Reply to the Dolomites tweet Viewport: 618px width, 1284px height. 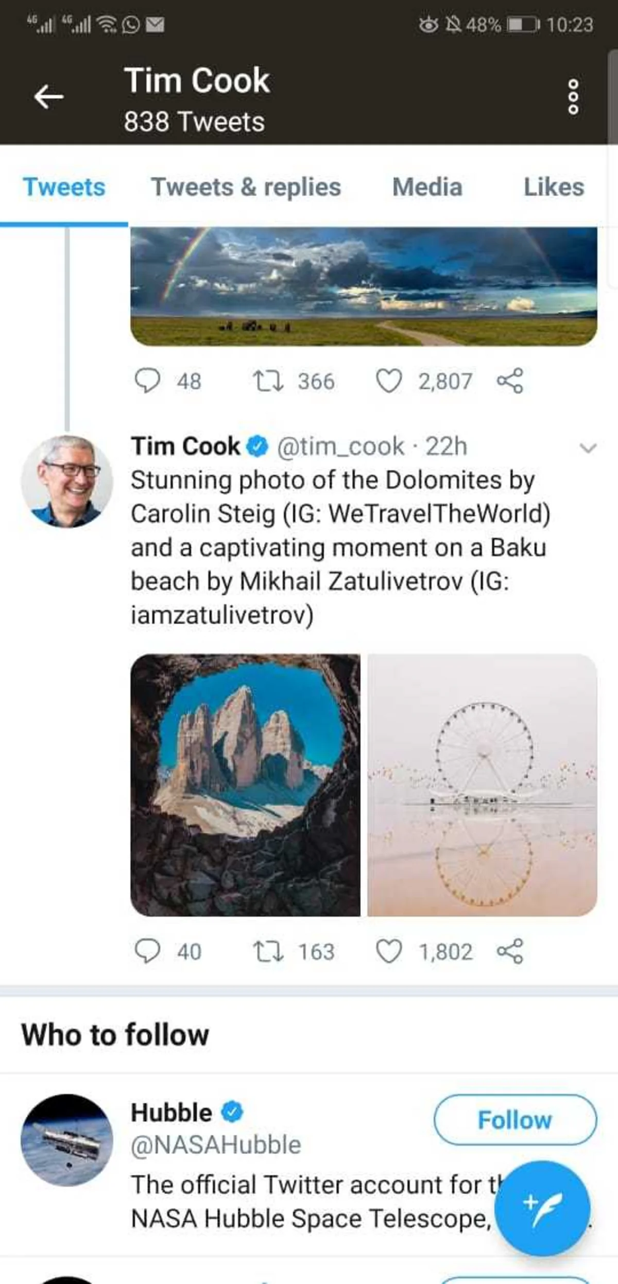tap(147, 951)
